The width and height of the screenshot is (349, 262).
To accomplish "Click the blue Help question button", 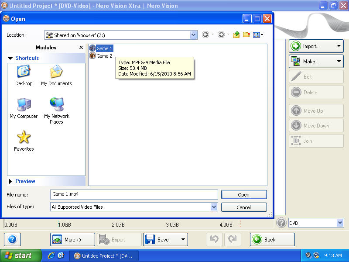I will click(13, 239).
